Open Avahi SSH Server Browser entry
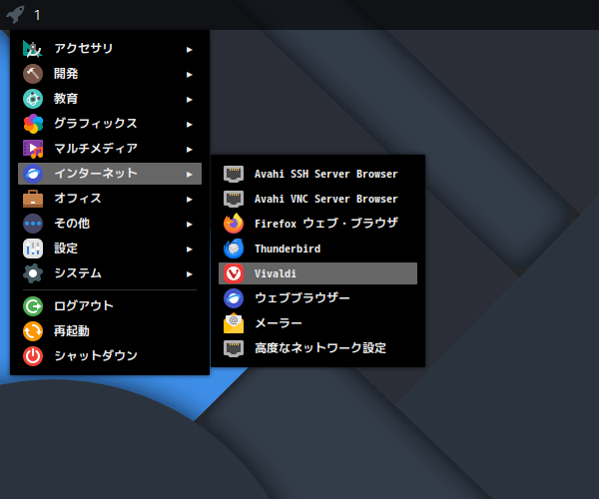 click(317, 174)
